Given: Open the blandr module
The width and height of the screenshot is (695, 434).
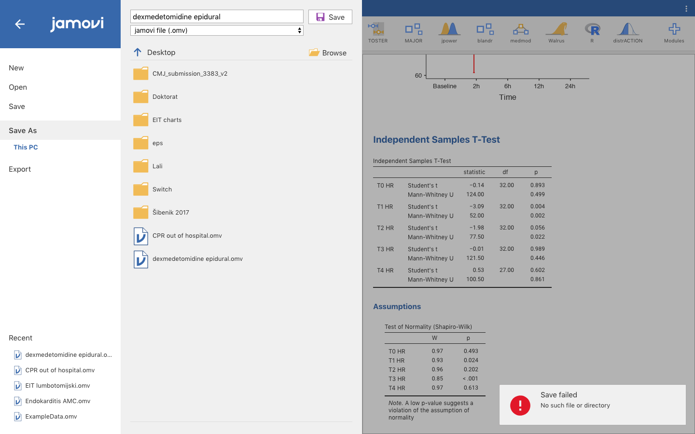Looking at the screenshot, I should click(x=485, y=33).
